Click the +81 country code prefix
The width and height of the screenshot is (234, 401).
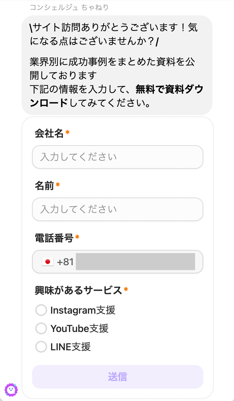click(x=65, y=262)
